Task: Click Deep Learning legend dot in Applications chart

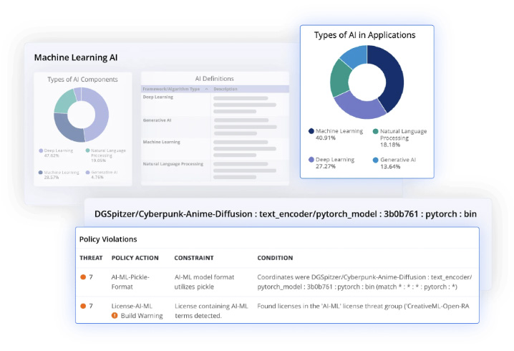Action: [311, 159]
